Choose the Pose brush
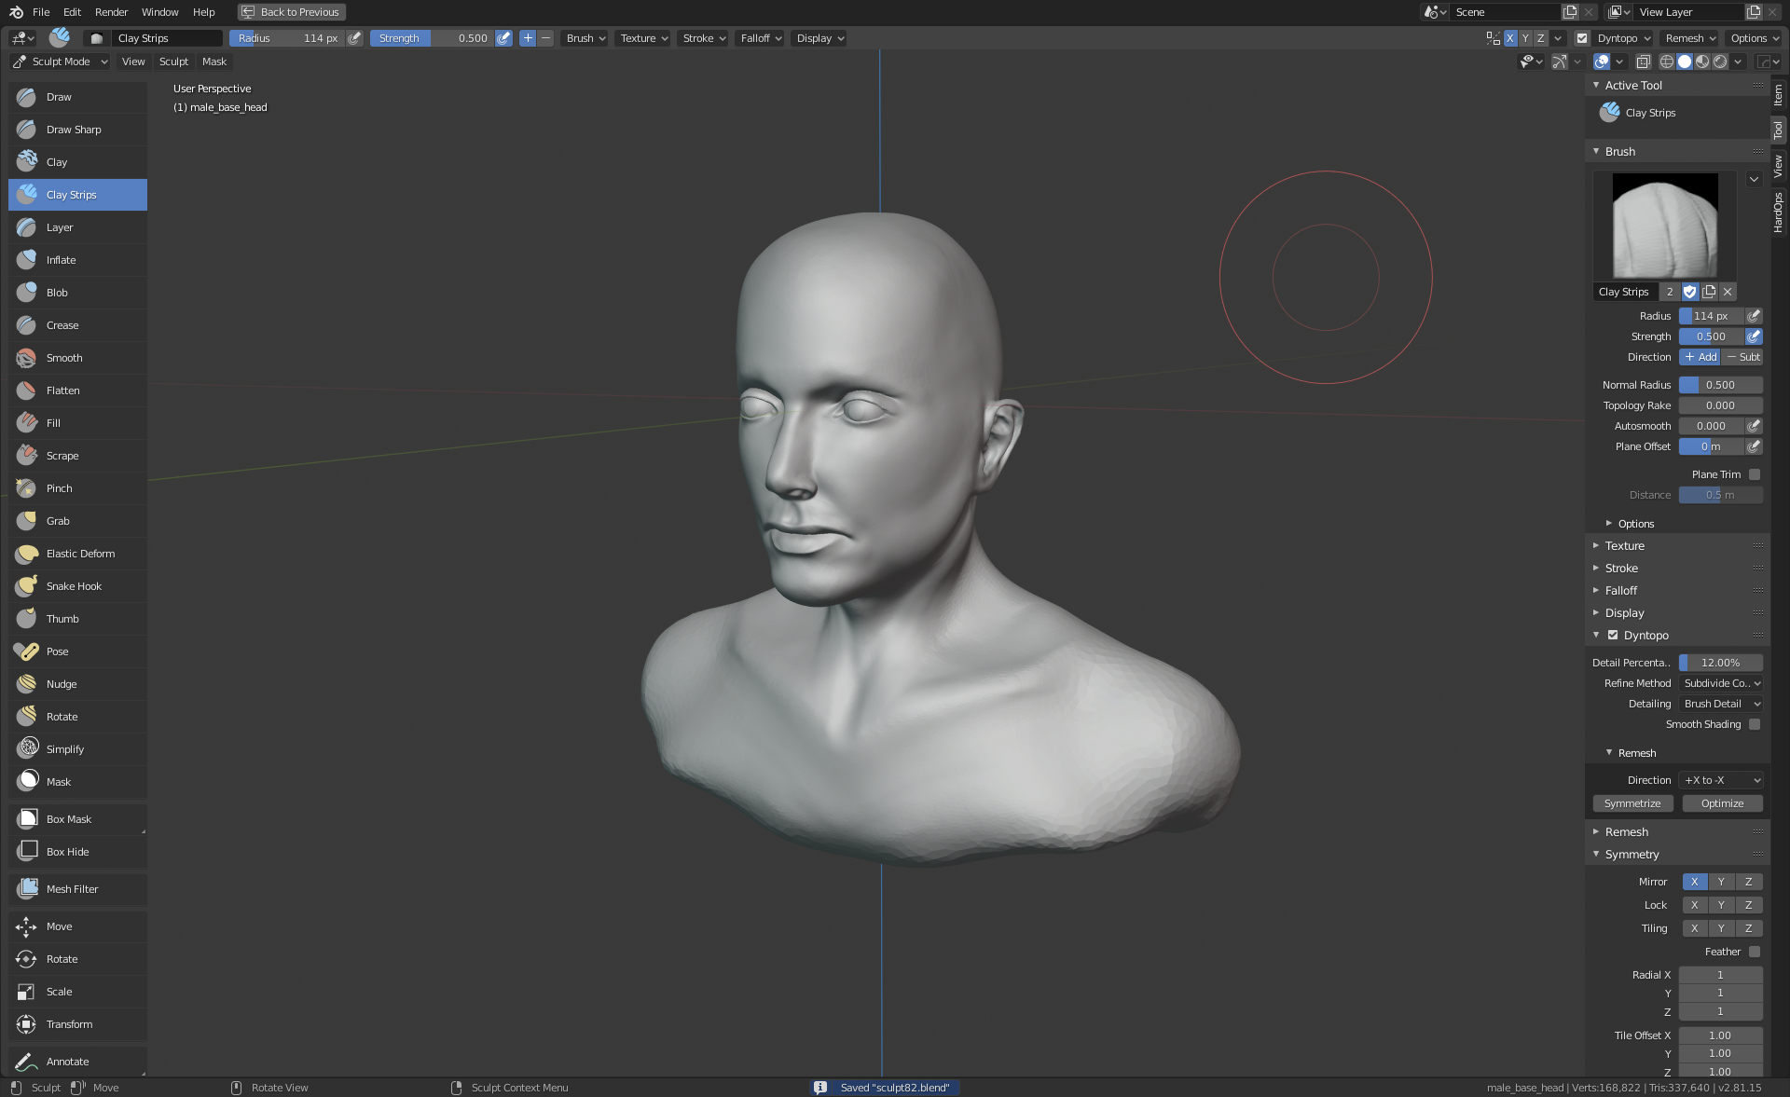Viewport: 1790px width, 1097px height. click(x=57, y=651)
